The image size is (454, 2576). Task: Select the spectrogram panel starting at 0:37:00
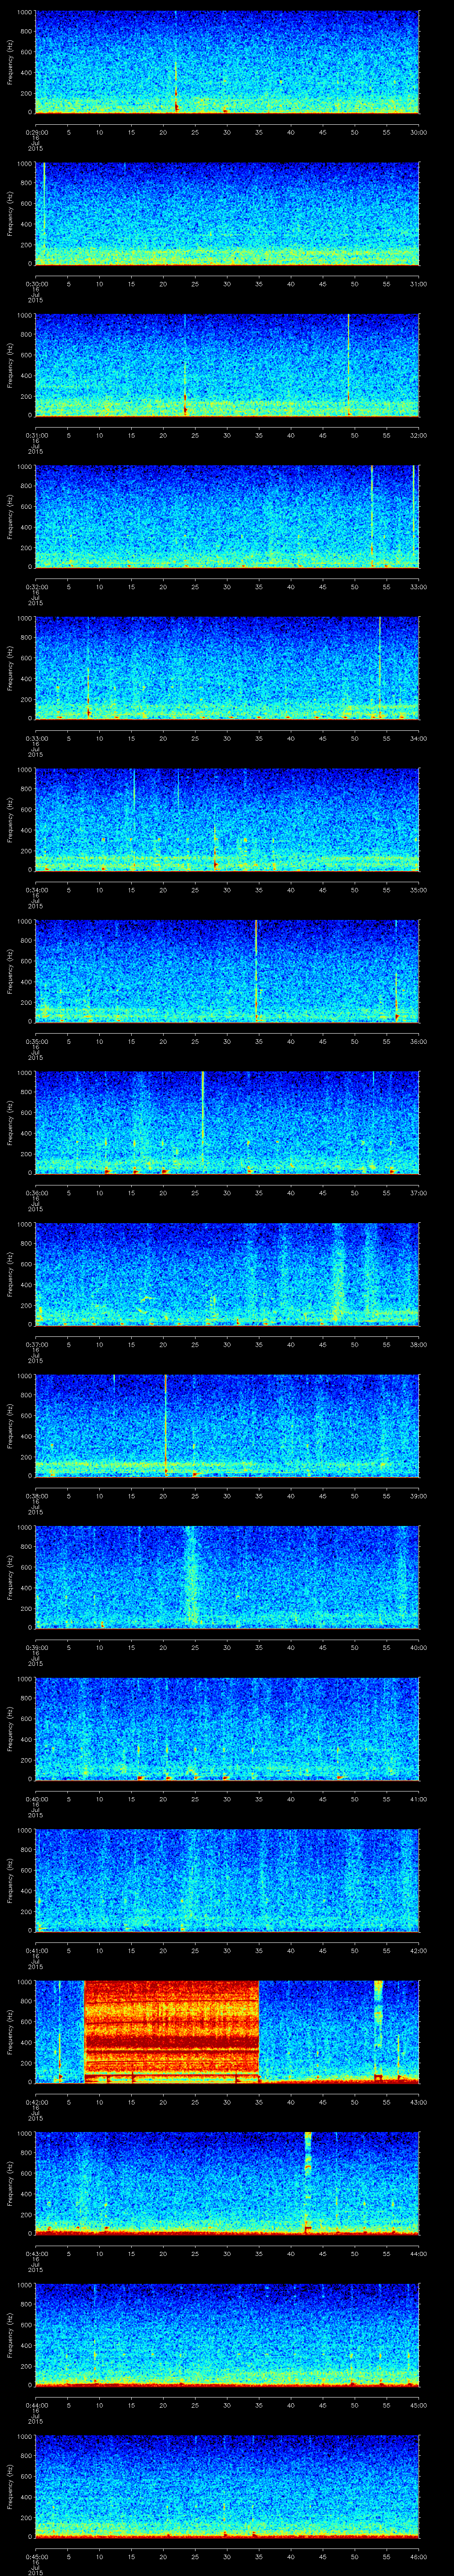[227, 1274]
